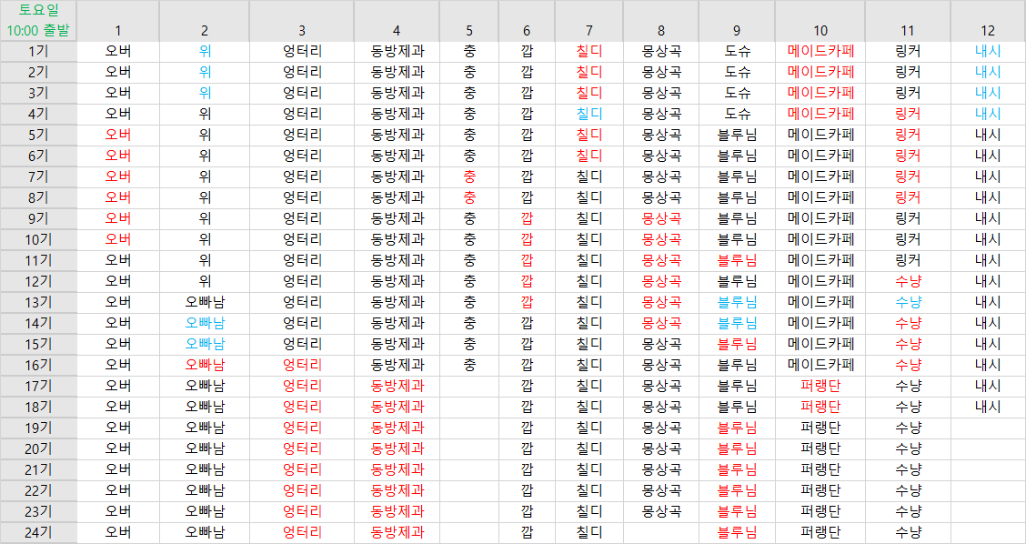The width and height of the screenshot is (1026, 544).
Task: Click the red 퍼랭단 cell in row 17기
Action: pos(820,386)
